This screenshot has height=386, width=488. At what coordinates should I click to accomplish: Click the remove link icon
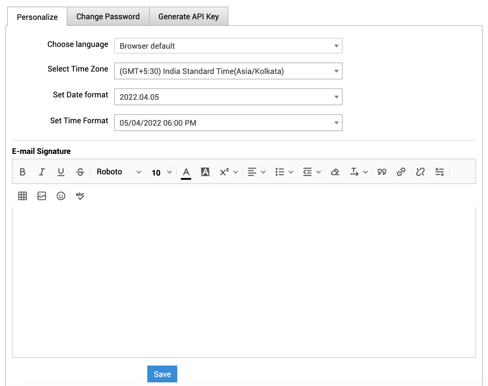tap(420, 172)
